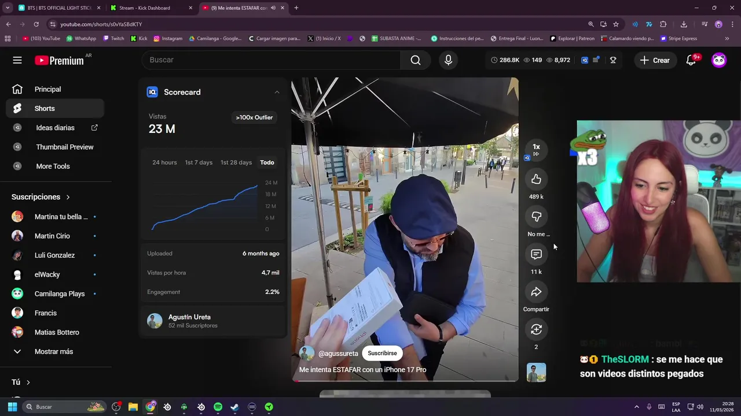741x416 pixels.
Task: Activate voice search microphone
Action: 448,60
